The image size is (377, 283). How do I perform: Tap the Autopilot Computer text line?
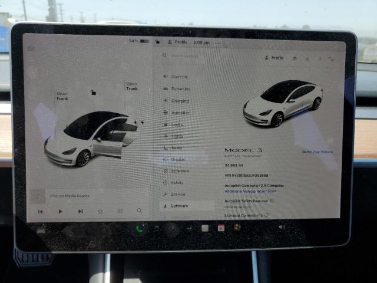[x=254, y=186]
